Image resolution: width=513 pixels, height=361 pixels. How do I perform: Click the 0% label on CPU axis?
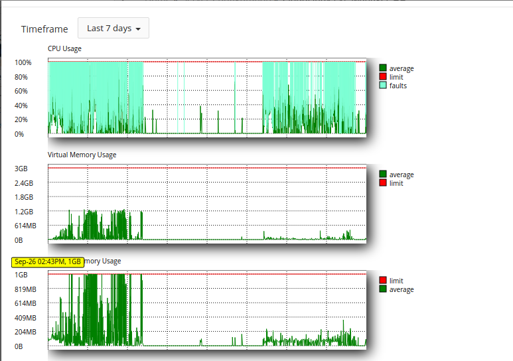click(x=19, y=134)
